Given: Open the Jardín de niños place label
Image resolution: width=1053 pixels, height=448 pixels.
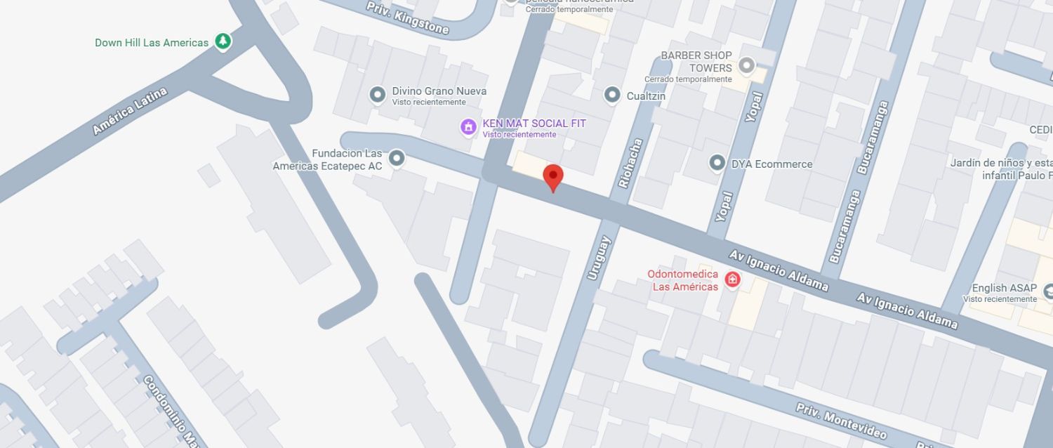Looking at the screenshot, I should (x=1002, y=169).
